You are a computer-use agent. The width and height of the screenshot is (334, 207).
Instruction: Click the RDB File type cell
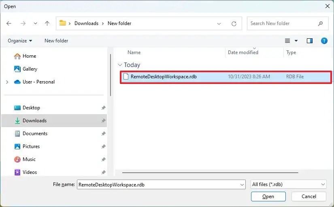295,77
